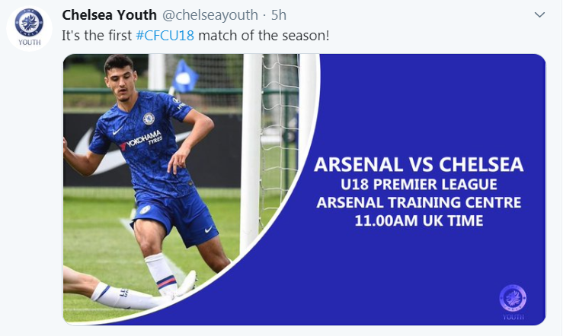Open the Chelsea Youth display name link
563x336 pixels.
point(109,15)
